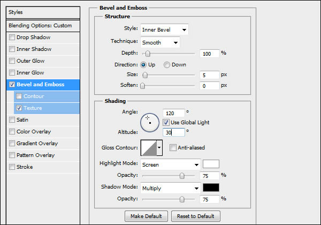
Task: Click the white highlight color swatch
Action: (211, 164)
